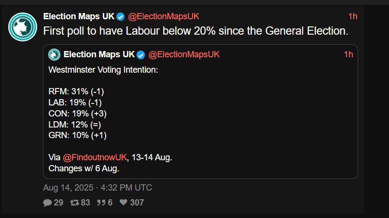Follow the @FindoutnowUK mention link
389x218 pixels.
95,157
